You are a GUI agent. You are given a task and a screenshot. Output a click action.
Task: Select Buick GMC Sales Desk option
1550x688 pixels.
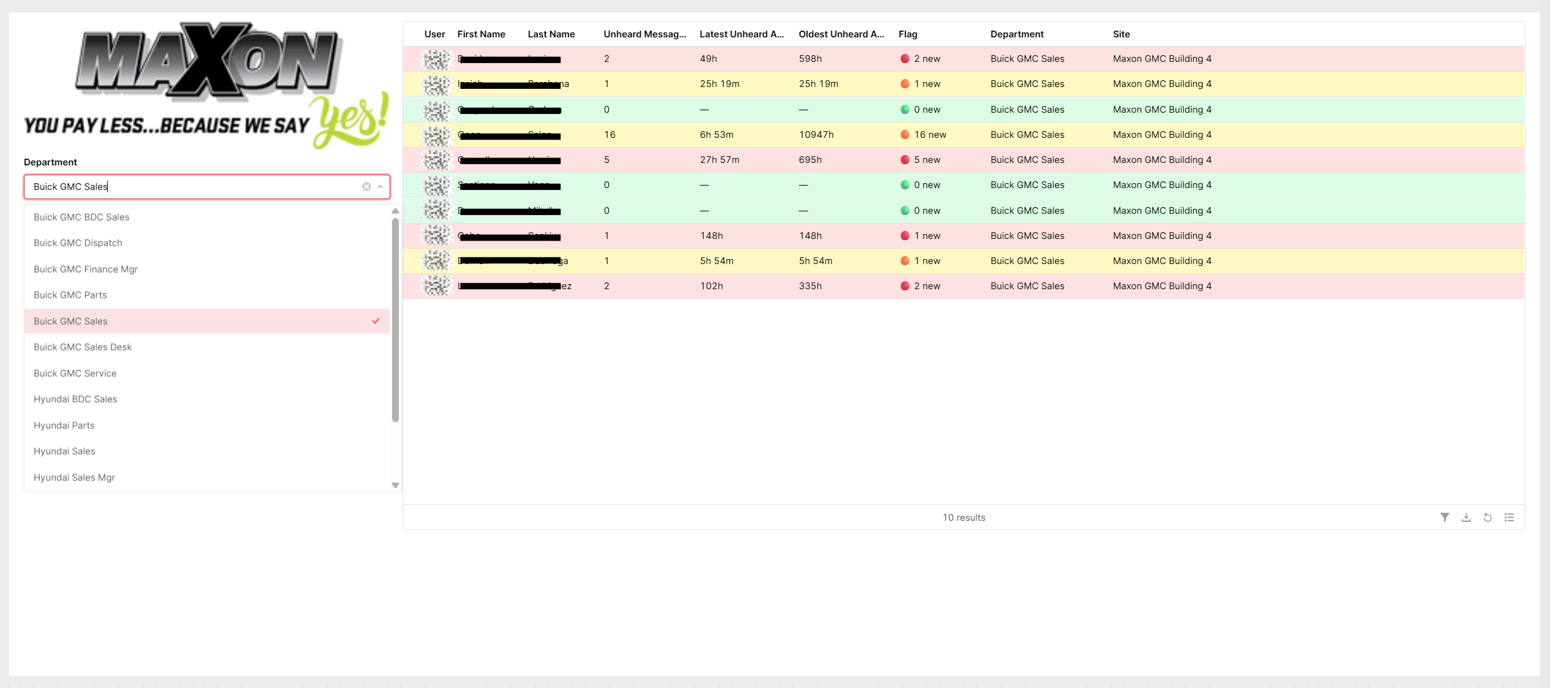(x=83, y=347)
